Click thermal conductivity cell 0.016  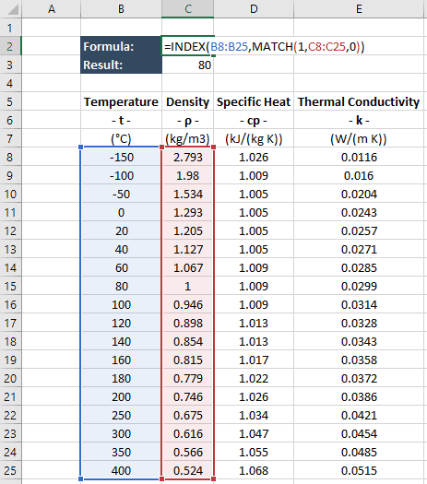359,175
